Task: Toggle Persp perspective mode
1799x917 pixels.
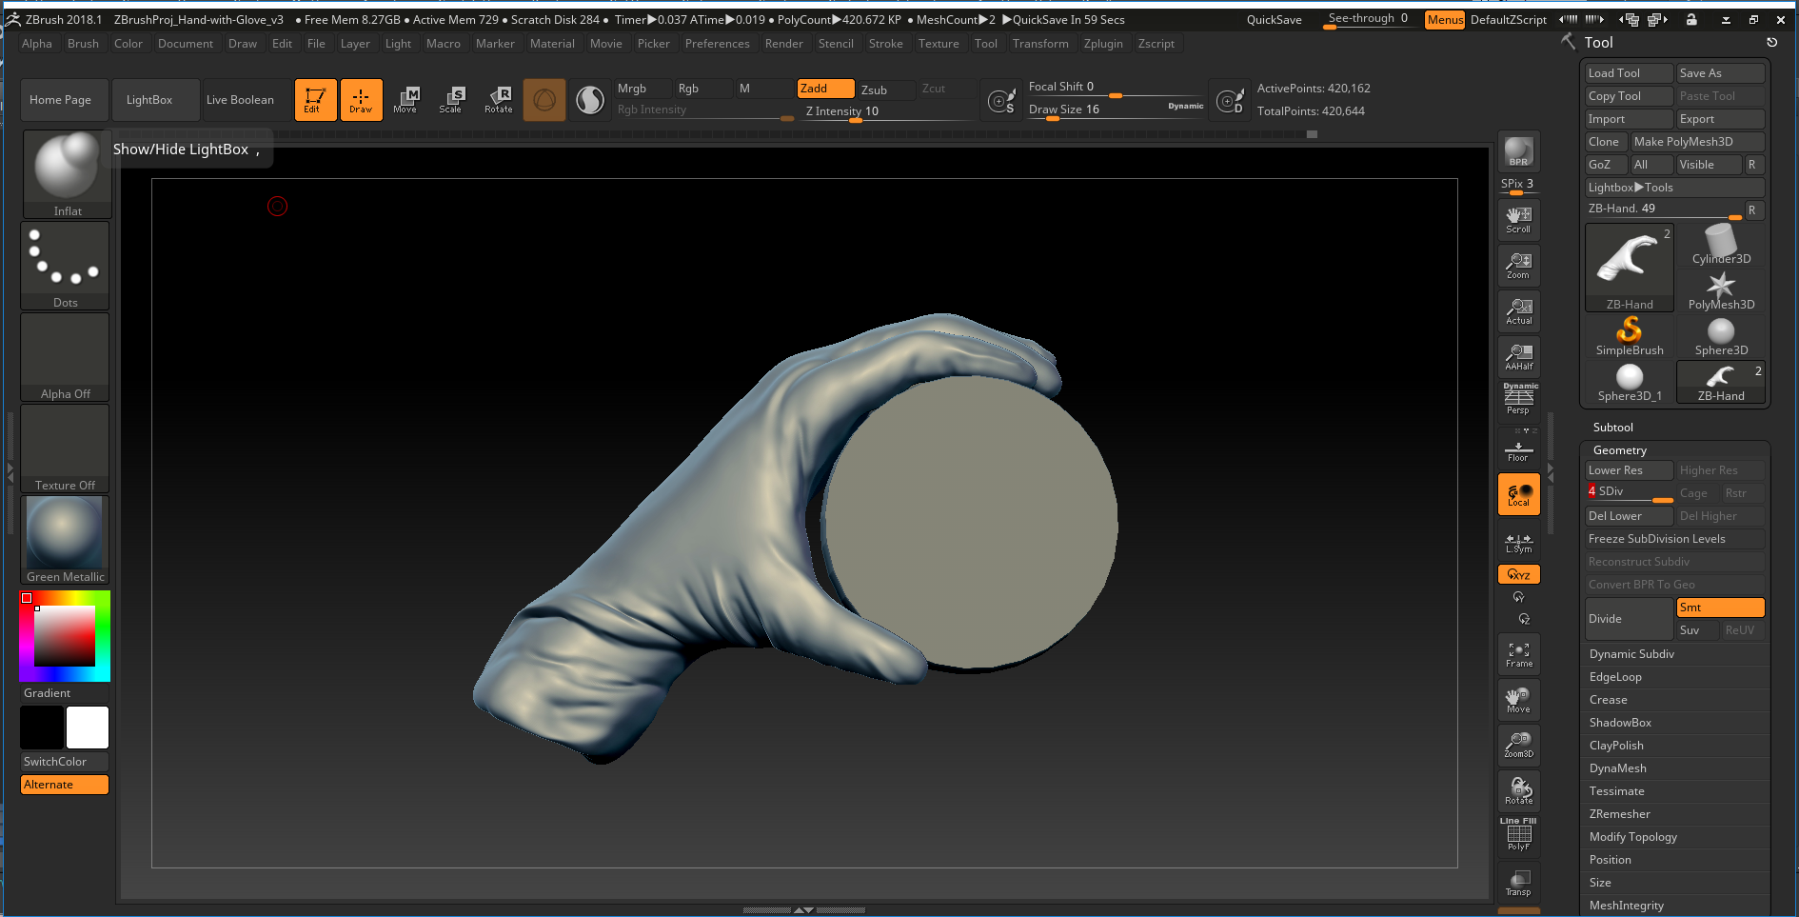Action: pyautogui.click(x=1518, y=399)
